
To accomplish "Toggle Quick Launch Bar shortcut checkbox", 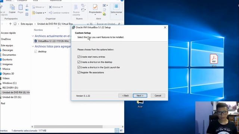I will point(79,67).
